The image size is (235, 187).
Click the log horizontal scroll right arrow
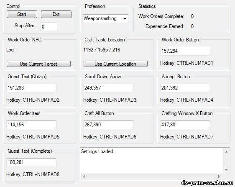click(x=219, y=177)
